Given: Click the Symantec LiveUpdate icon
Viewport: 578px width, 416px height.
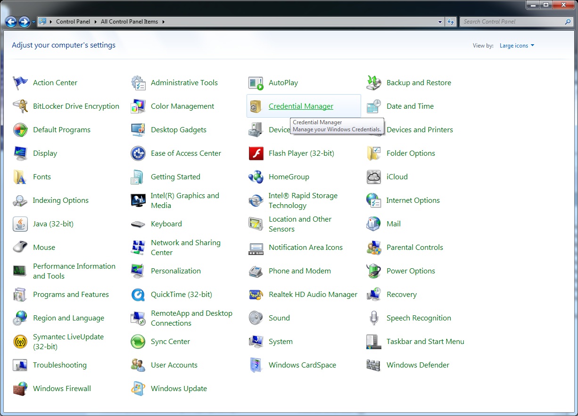Looking at the screenshot, I should click(x=20, y=342).
